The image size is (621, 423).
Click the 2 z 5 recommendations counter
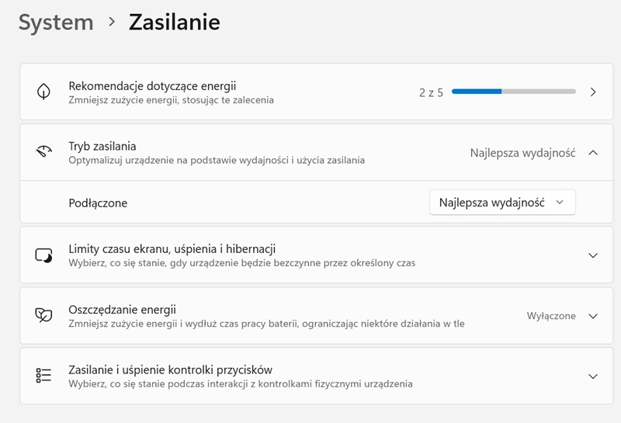click(x=431, y=92)
